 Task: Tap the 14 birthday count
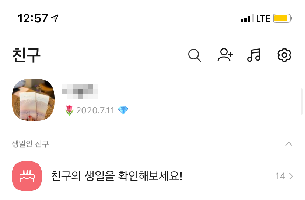pyautogui.click(x=280, y=176)
